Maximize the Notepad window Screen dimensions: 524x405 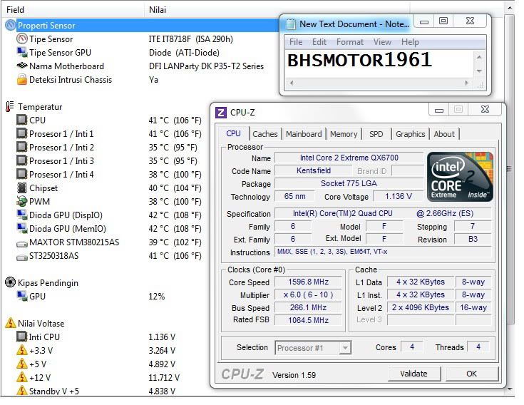pyautogui.click(x=443, y=21)
